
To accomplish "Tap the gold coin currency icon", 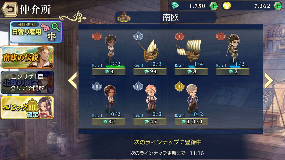I will [x=227, y=6].
